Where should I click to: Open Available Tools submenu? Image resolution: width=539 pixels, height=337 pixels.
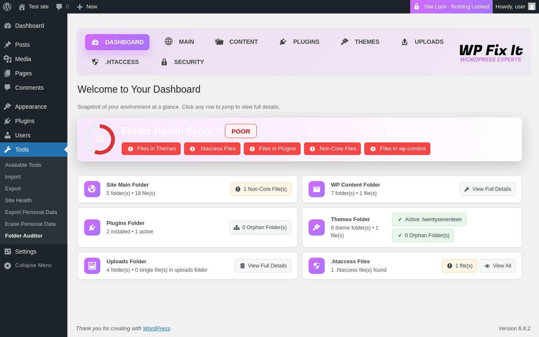[23, 165]
